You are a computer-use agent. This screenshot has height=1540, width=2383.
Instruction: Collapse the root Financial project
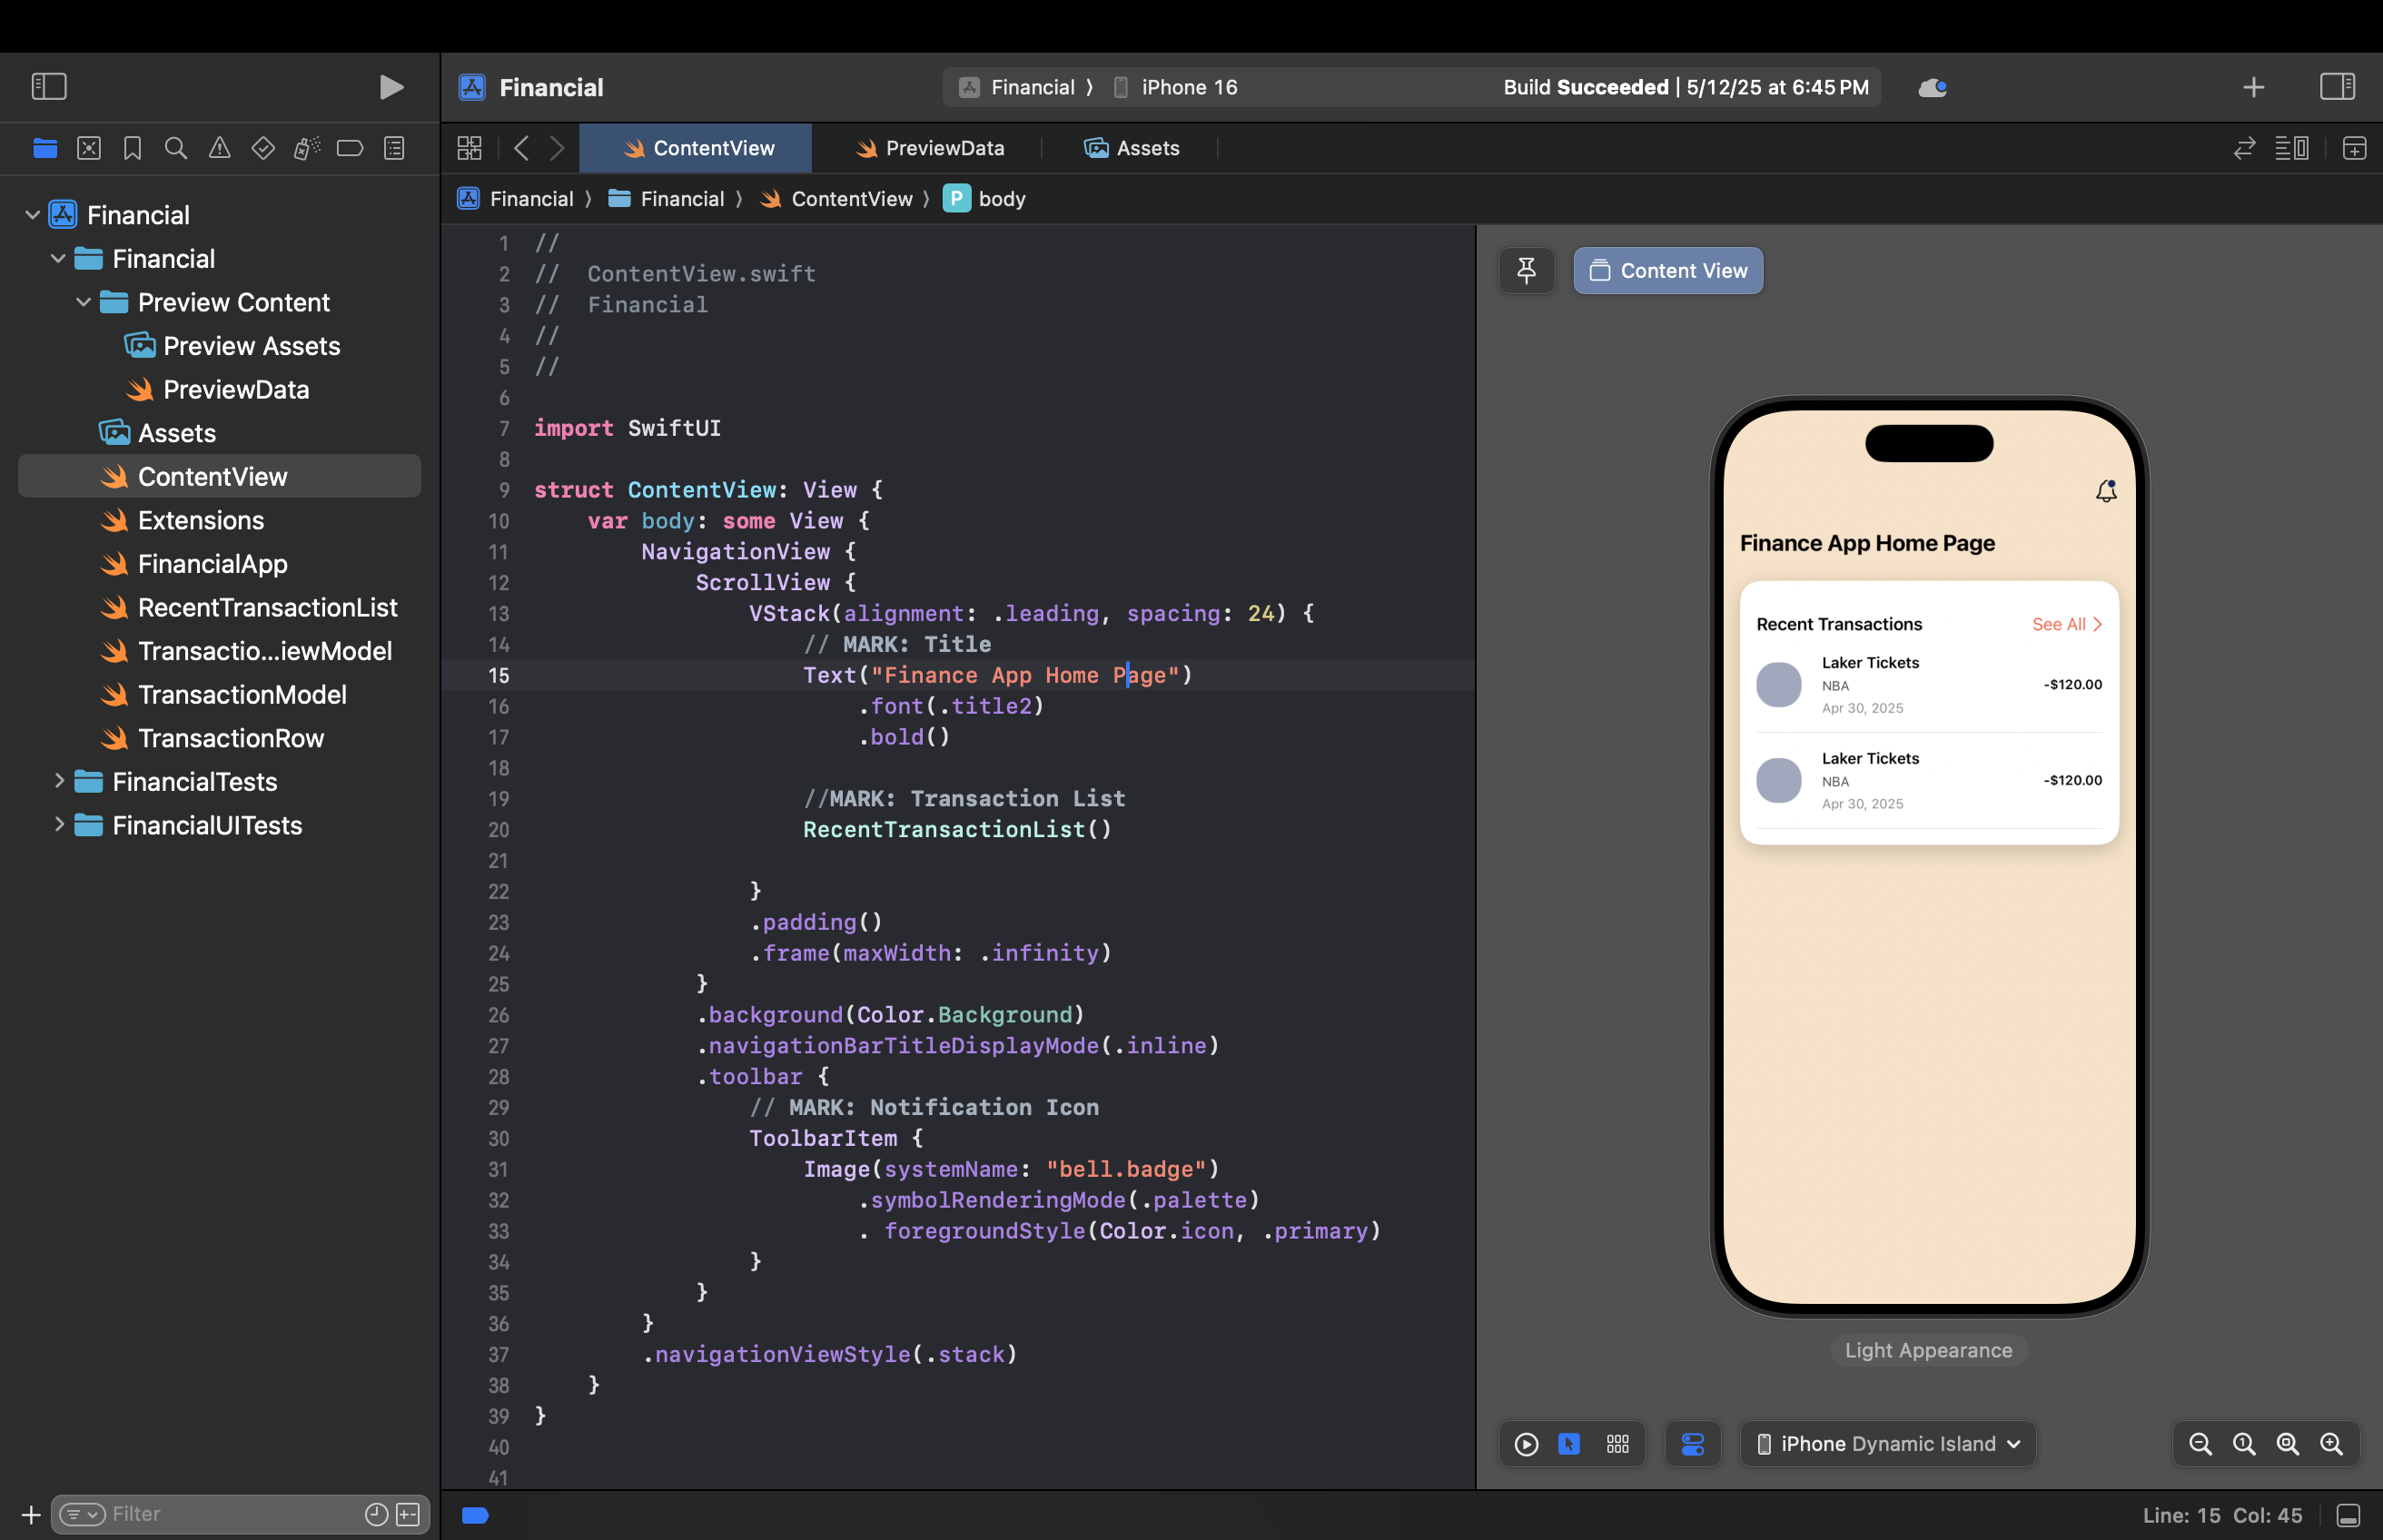(x=33, y=215)
